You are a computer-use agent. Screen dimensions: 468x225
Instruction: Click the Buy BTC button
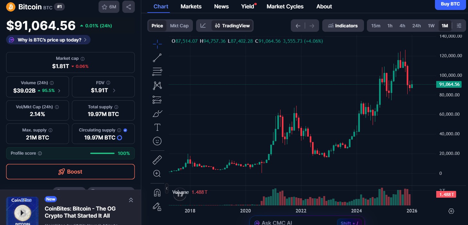[450, 4]
